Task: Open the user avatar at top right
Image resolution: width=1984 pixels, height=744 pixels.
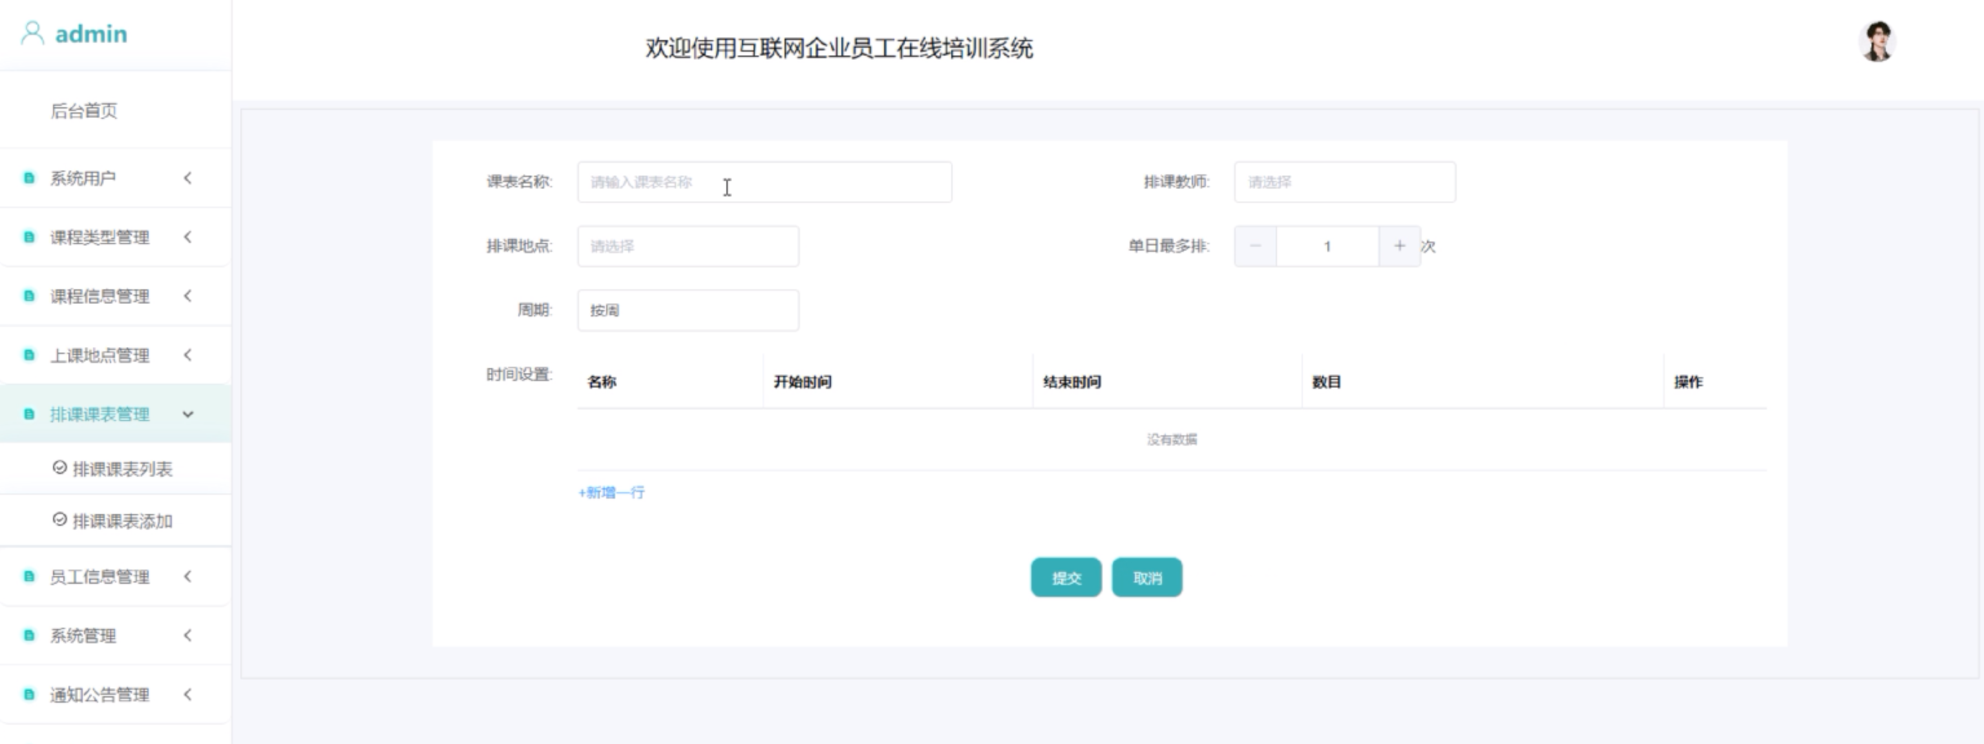Action: [x=1877, y=41]
